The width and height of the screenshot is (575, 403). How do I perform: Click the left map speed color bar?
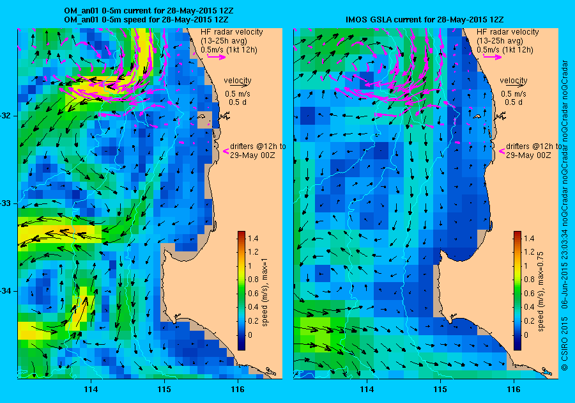tap(241, 290)
